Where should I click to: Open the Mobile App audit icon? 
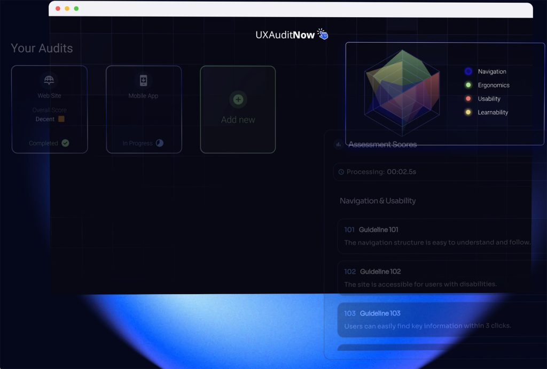(143, 80)
